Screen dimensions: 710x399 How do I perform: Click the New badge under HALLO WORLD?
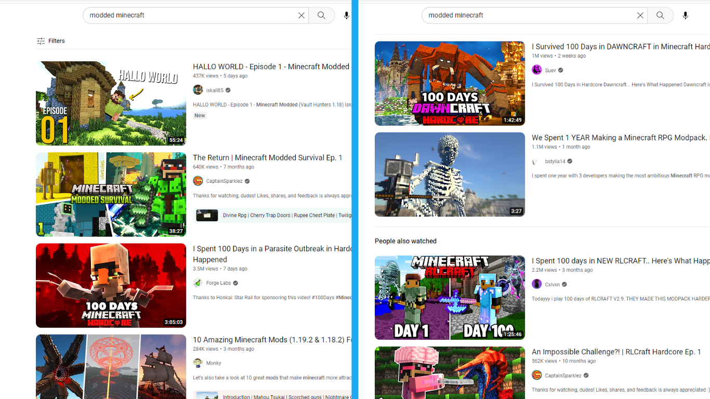(200, 115)
